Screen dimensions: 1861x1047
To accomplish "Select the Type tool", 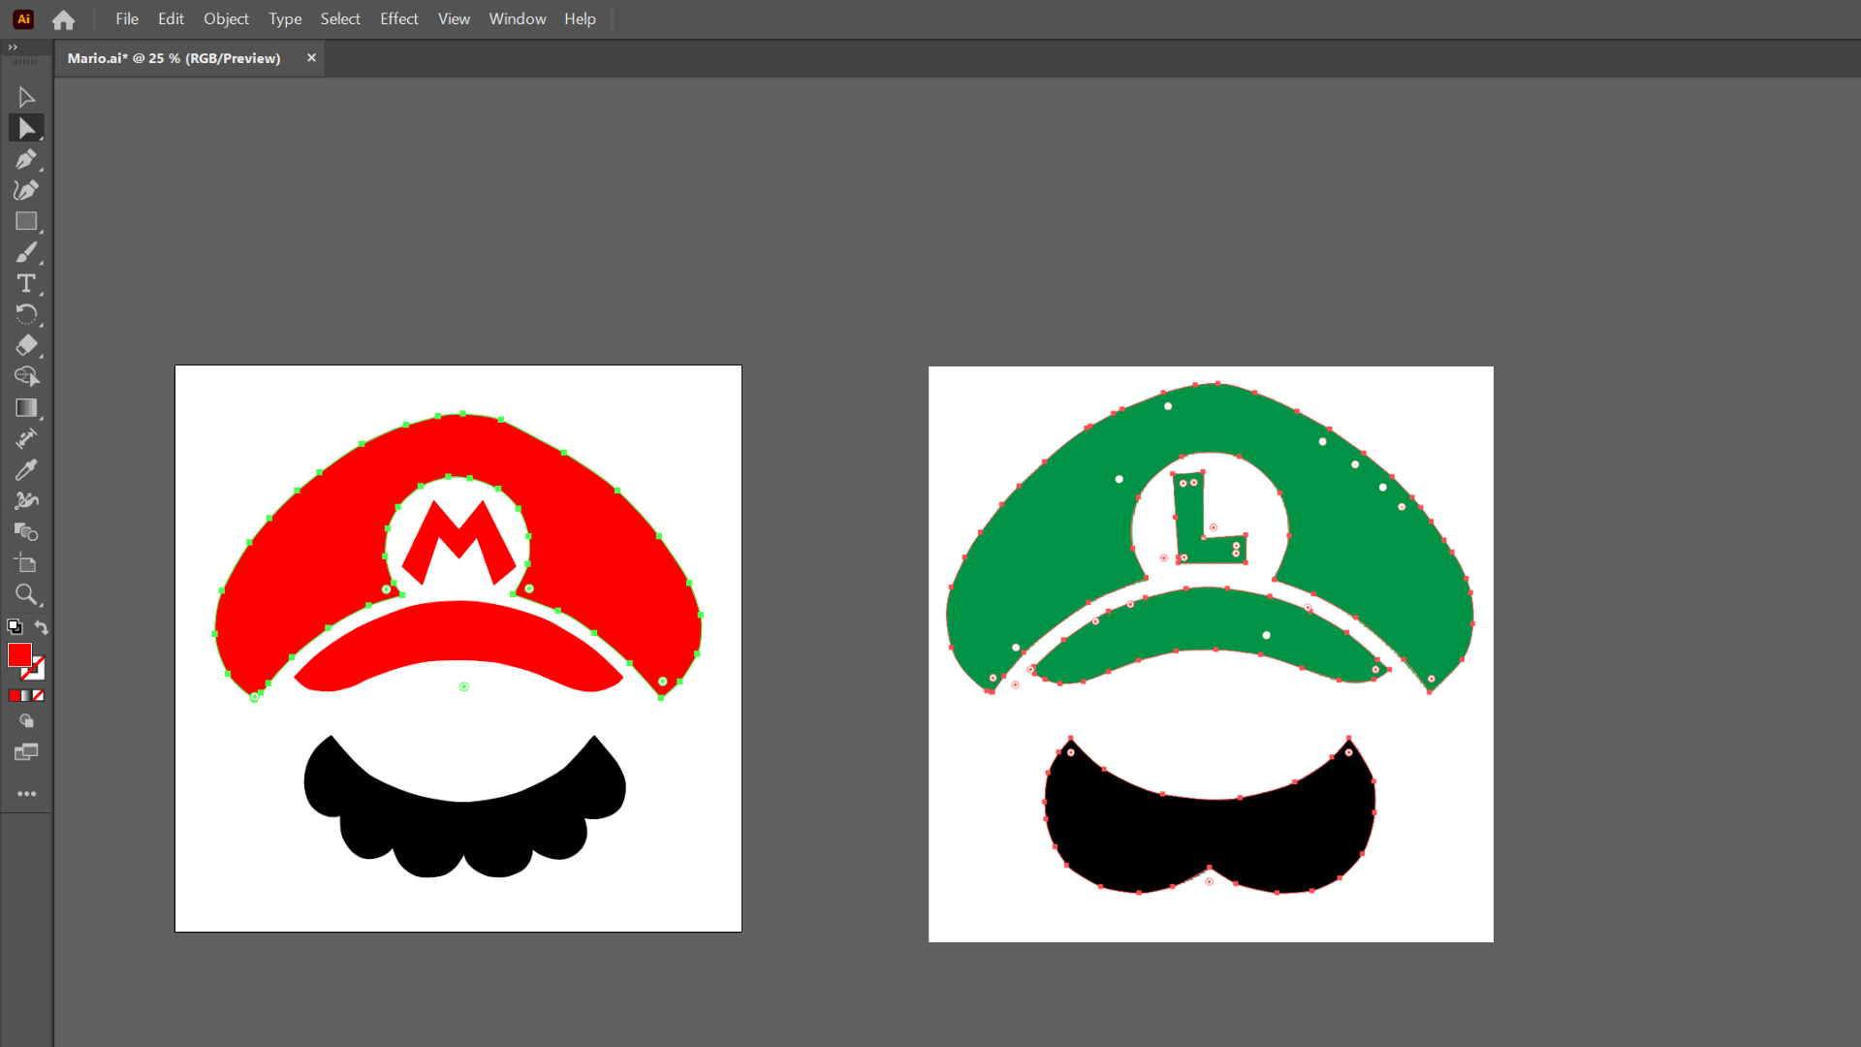I will pyautogui.click(x=26, y=283).
